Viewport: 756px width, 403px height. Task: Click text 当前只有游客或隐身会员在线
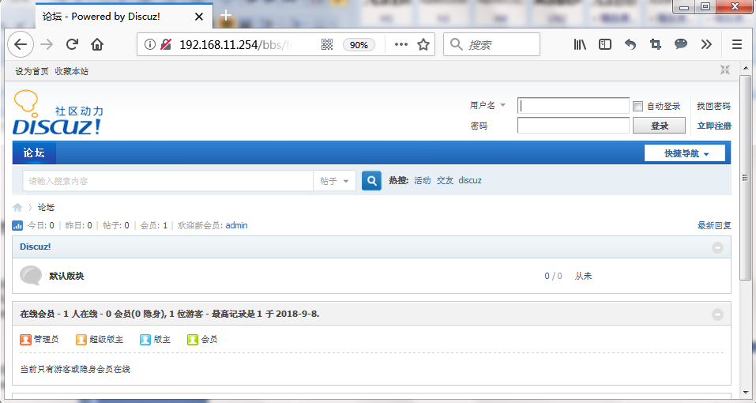click(75, 369)
